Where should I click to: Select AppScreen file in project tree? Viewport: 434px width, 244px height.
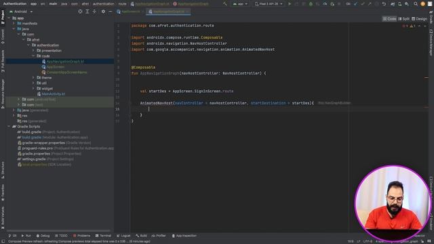56,66
